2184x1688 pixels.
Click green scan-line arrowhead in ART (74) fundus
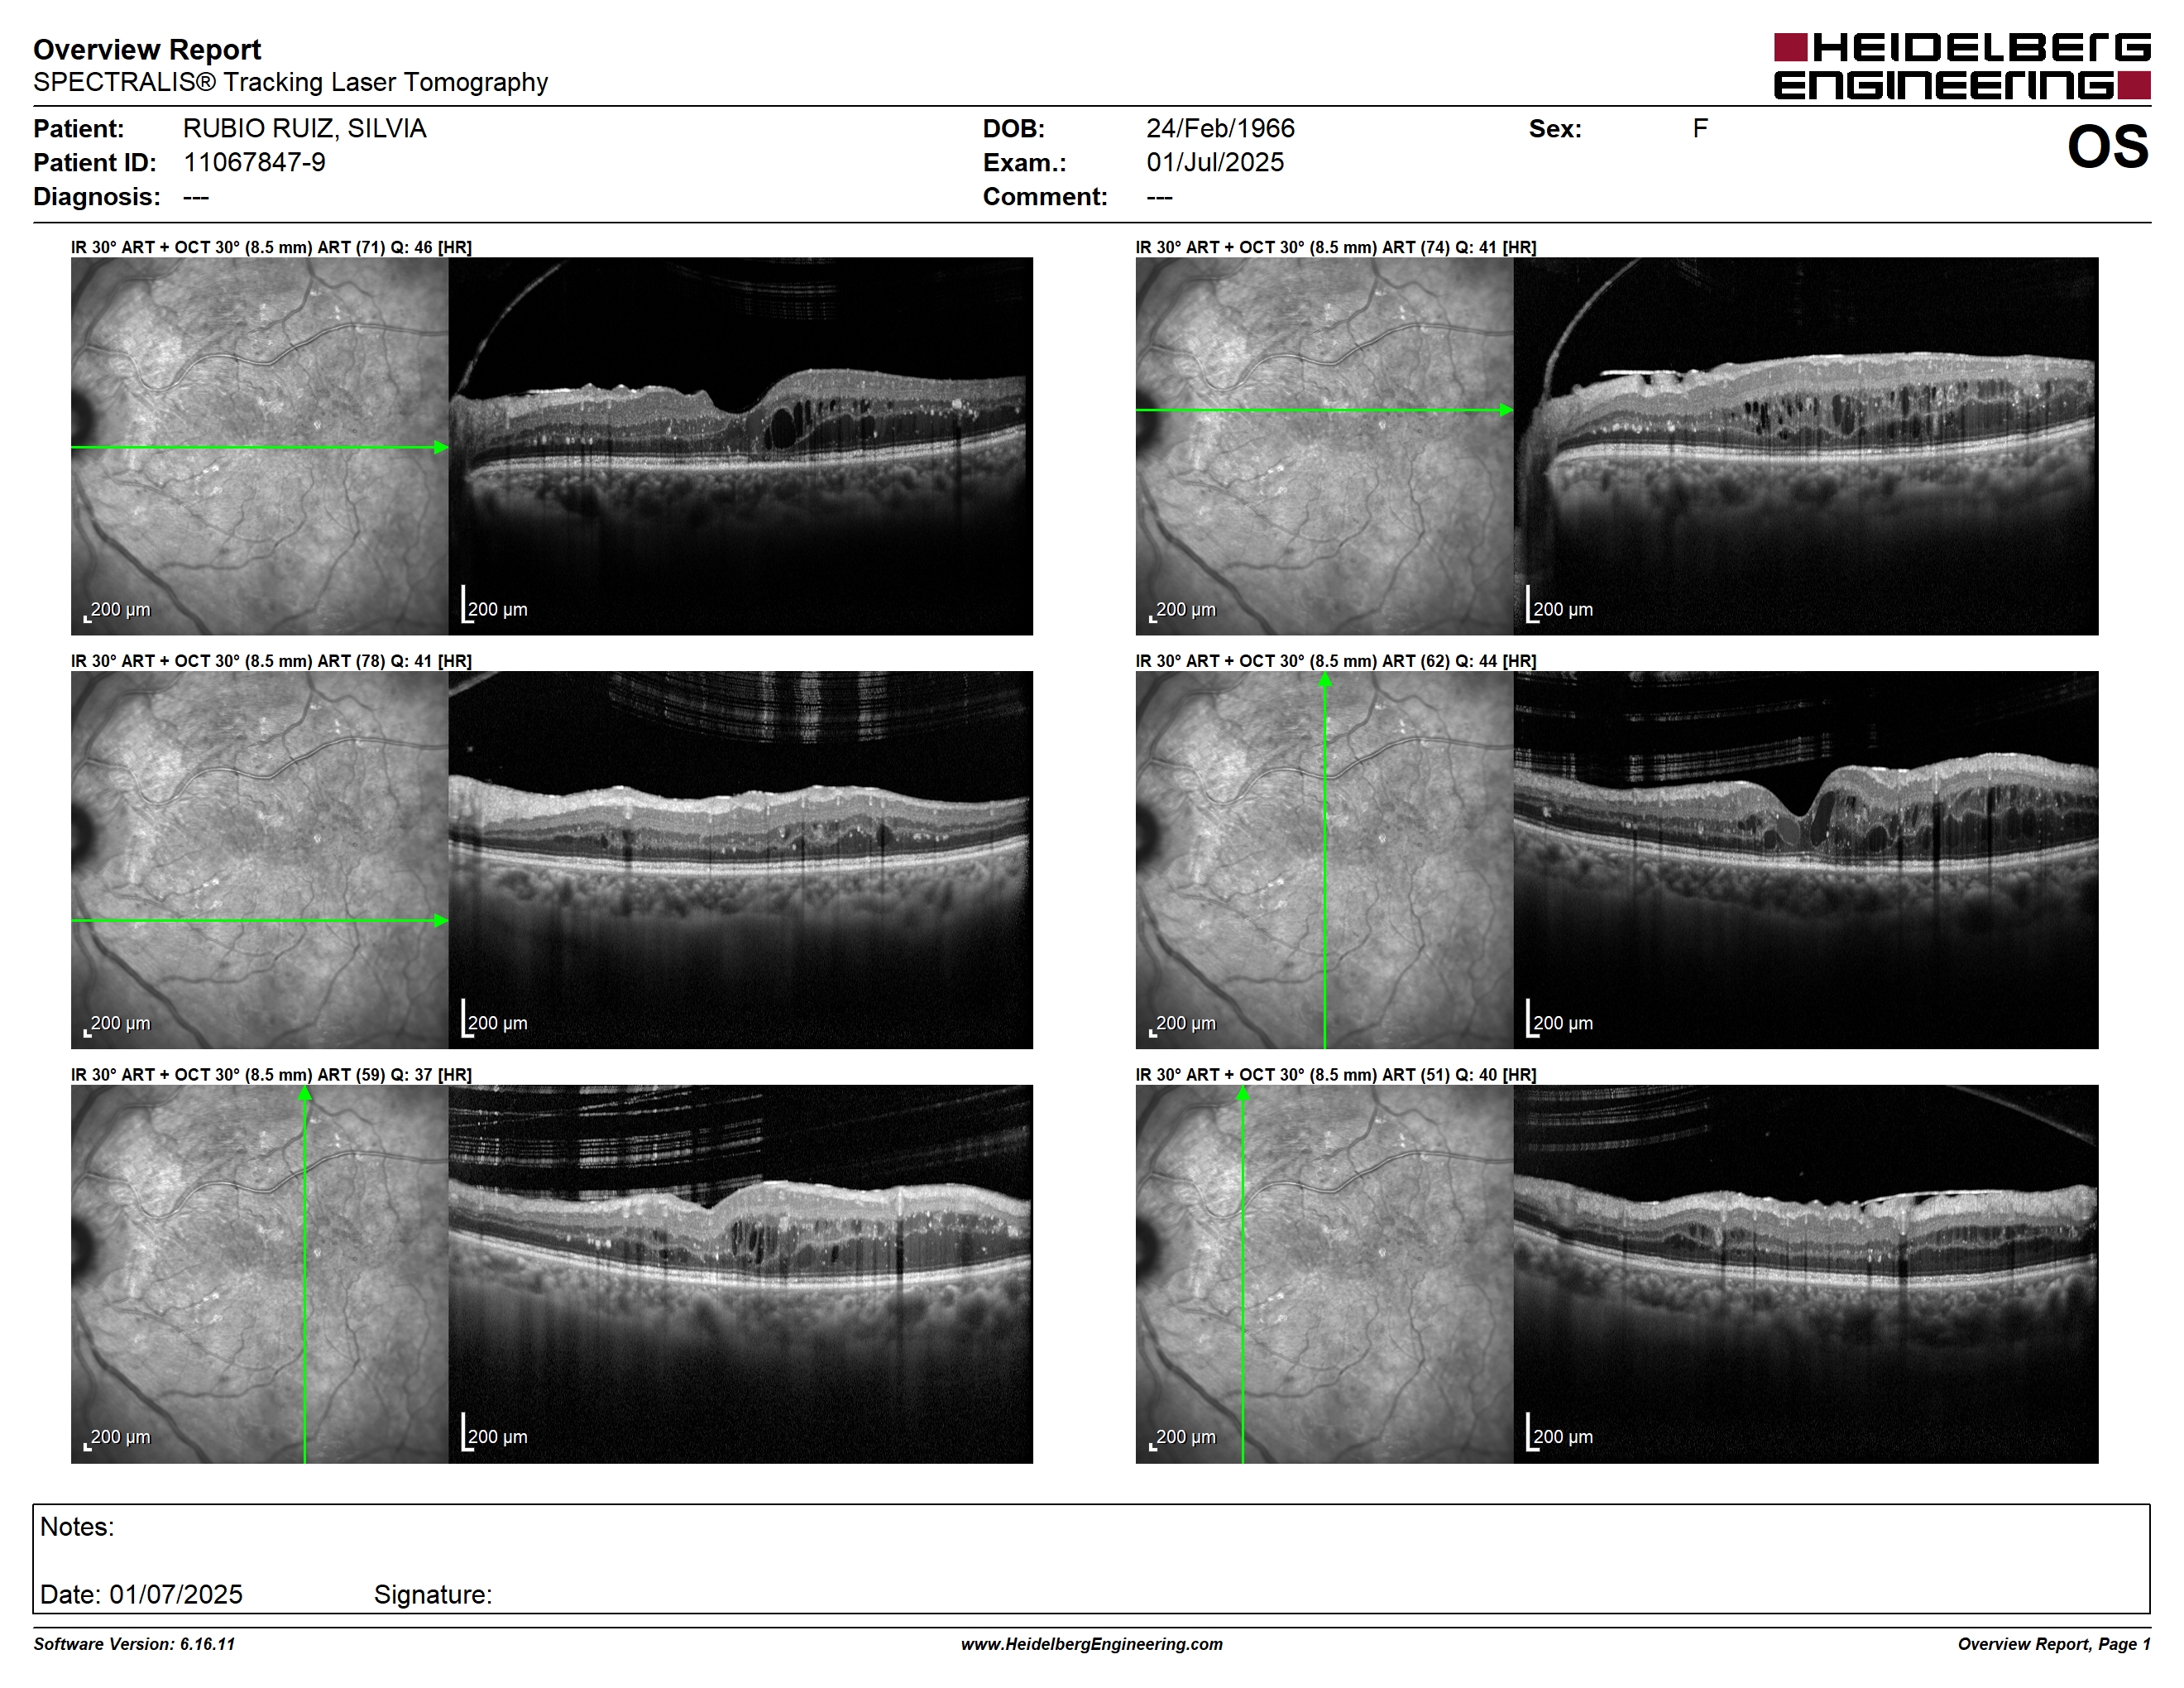pyautogui.click(x=1506, y=410)
